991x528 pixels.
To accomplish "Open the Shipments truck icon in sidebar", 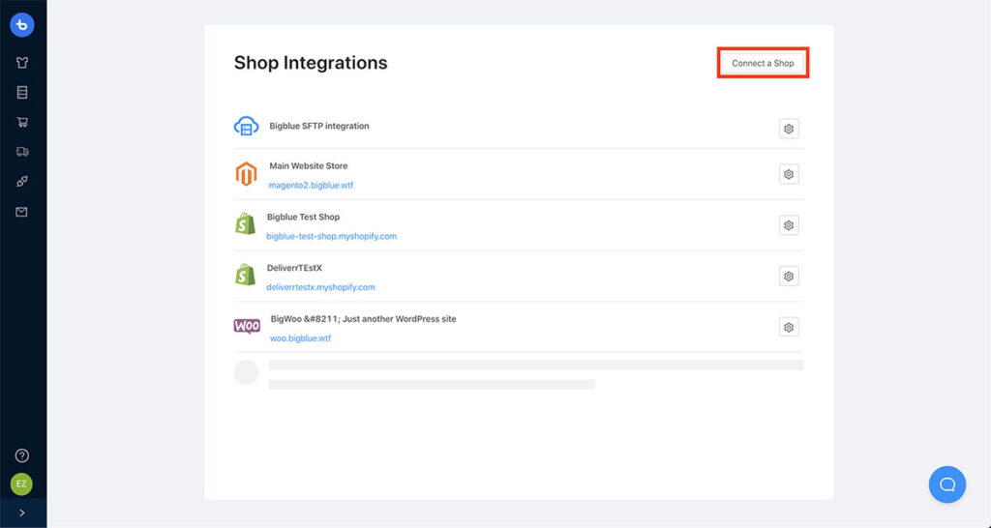I will pyautogui.click(x=22, y=152).
